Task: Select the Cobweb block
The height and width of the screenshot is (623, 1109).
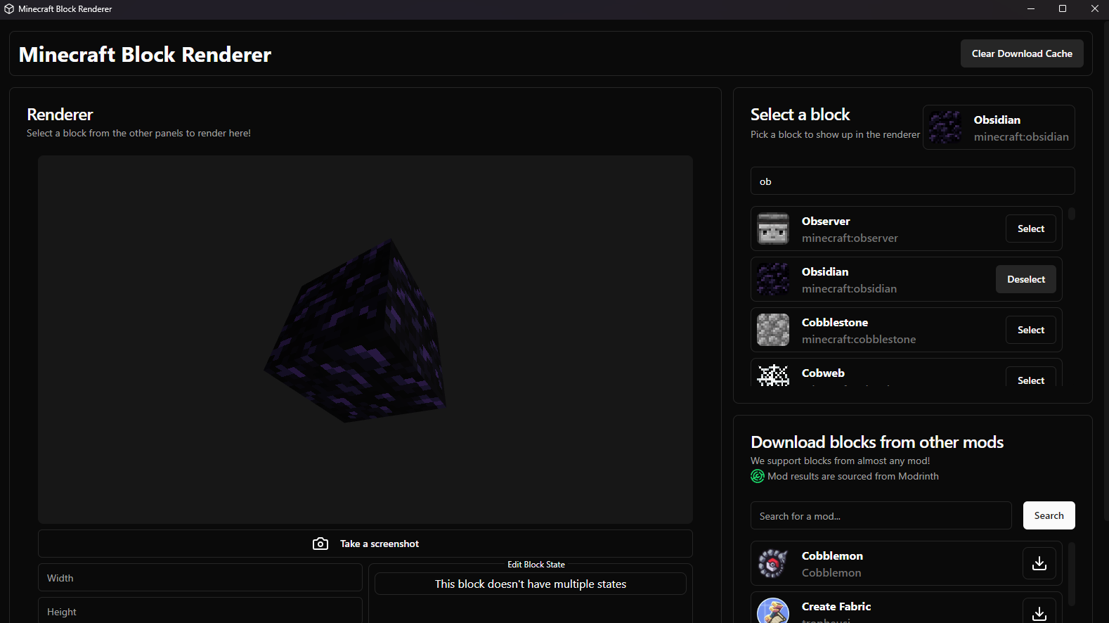Action: pos(1031,378)
